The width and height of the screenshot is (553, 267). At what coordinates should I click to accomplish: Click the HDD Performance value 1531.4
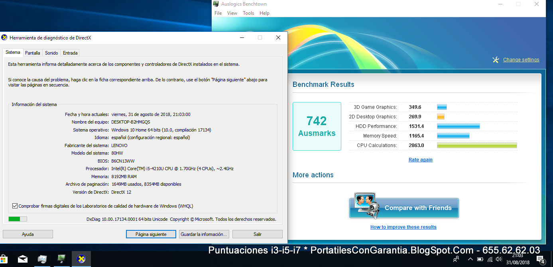coord(416,126)
